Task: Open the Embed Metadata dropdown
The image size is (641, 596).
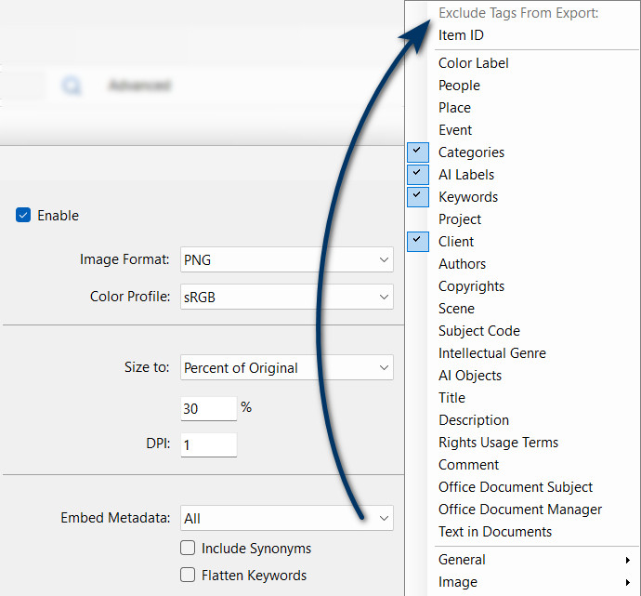Action: point(286,519)
